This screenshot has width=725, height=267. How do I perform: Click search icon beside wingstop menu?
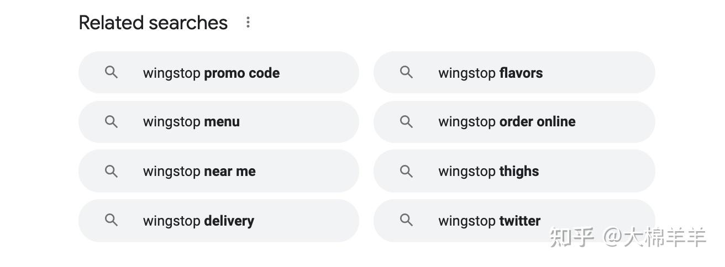(x=112, y=121)
